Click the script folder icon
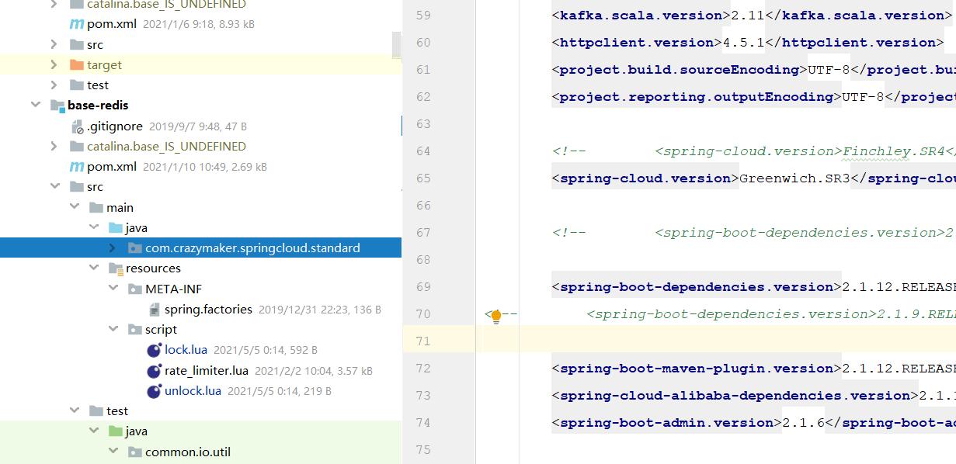This screenshot has height=464, width=956. pos(134,330)
